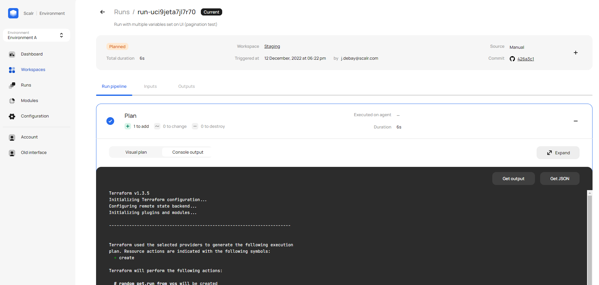Image resolution: width=599 pixels, height=285 pixels.
Task: Click the Plan heading text
Action: 130,116
